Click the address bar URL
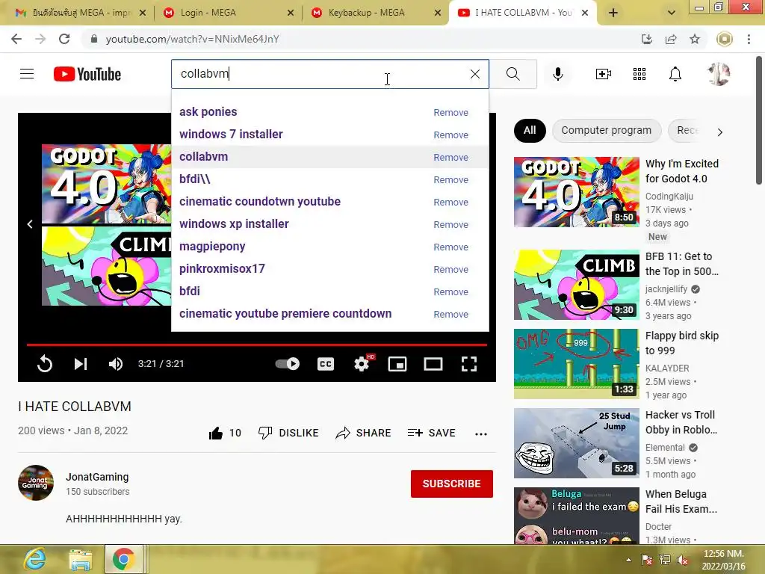 192,39
